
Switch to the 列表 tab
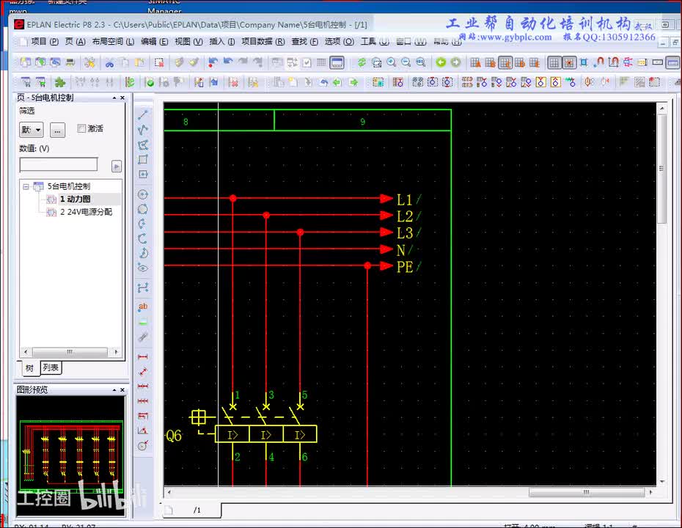pos(51,368)
